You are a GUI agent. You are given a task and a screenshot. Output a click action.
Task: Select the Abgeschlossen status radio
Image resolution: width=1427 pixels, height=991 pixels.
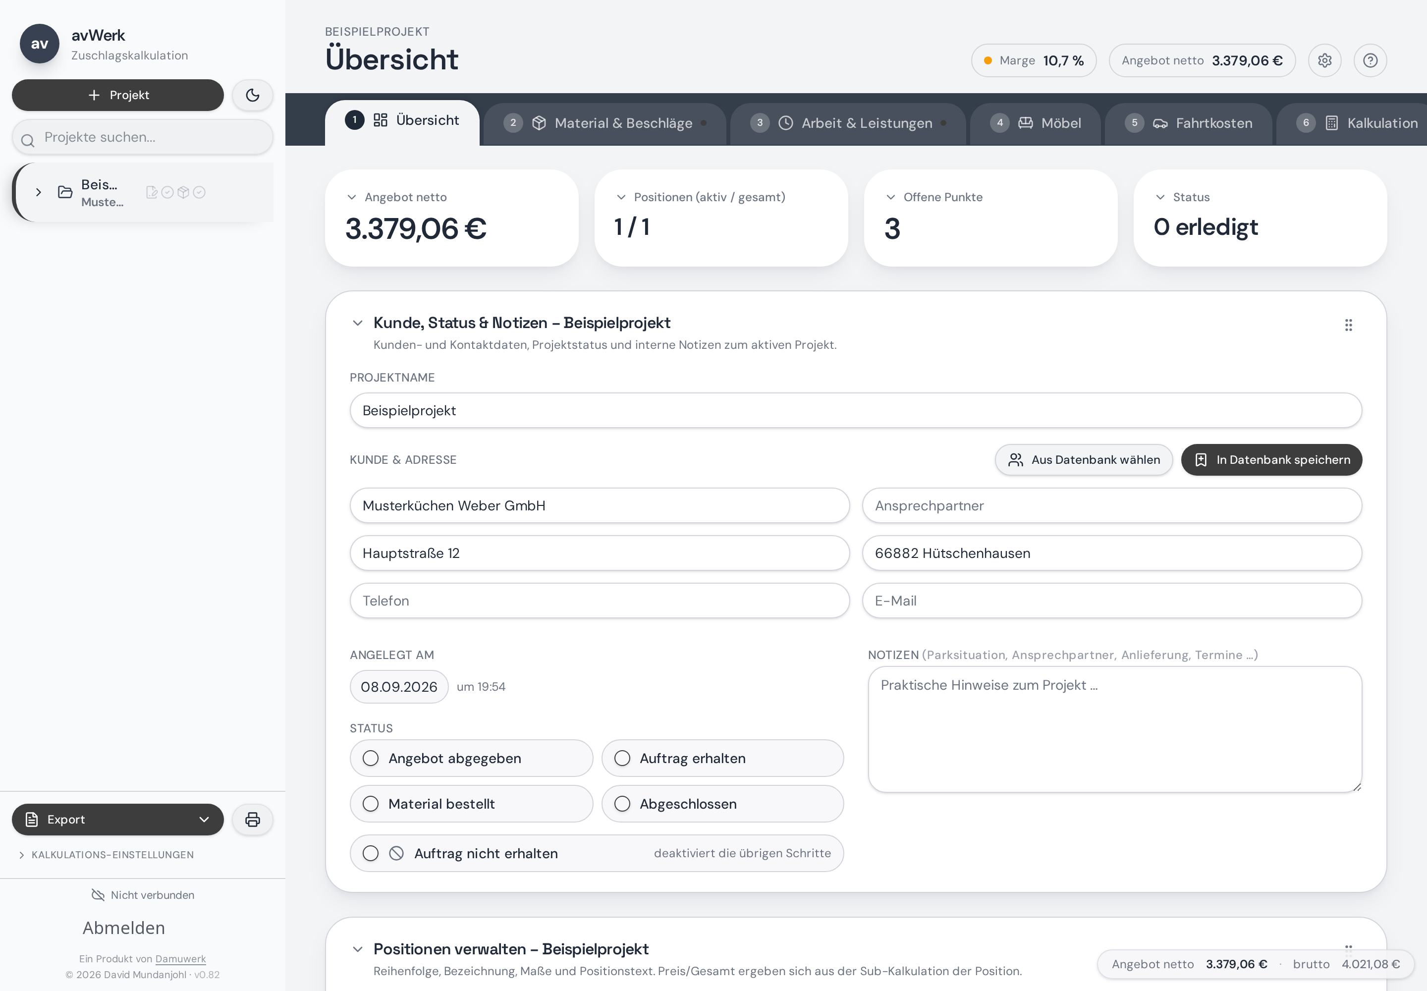(x=622, y=804)
